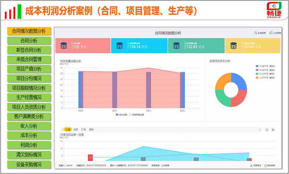Click the rightmost round icon by city tabs

tap(273, 130)
